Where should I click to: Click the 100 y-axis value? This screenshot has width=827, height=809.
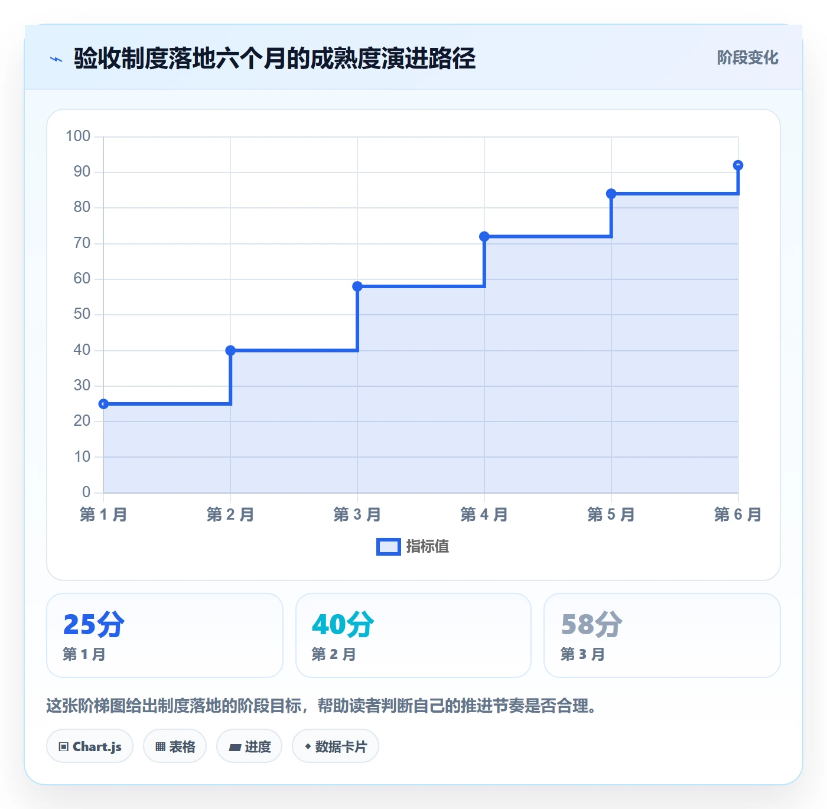[x=78, y=136]
